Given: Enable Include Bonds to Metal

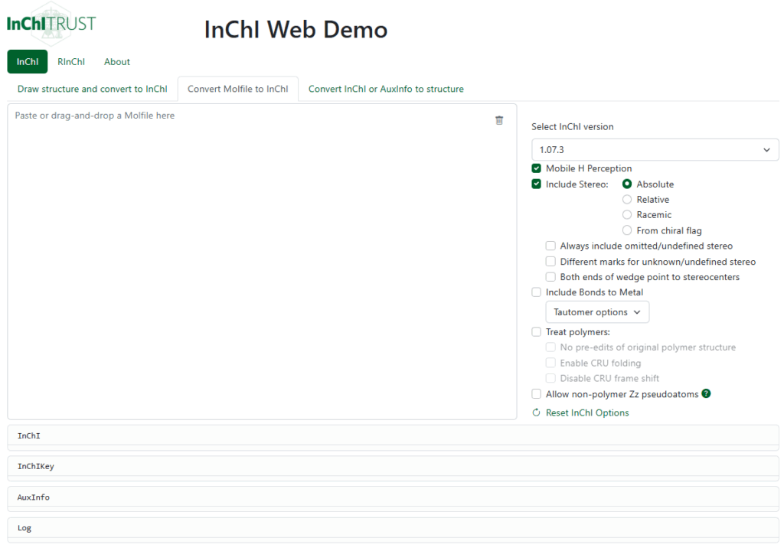Looking at the screenshot, I should (537, 292).
